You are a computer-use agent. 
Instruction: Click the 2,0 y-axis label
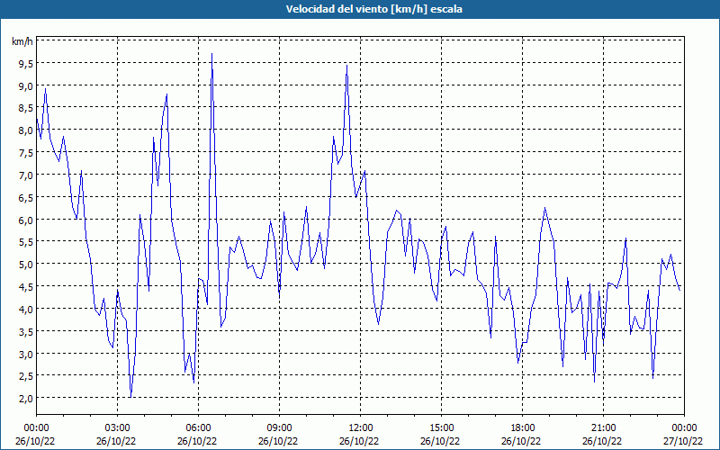25,399
